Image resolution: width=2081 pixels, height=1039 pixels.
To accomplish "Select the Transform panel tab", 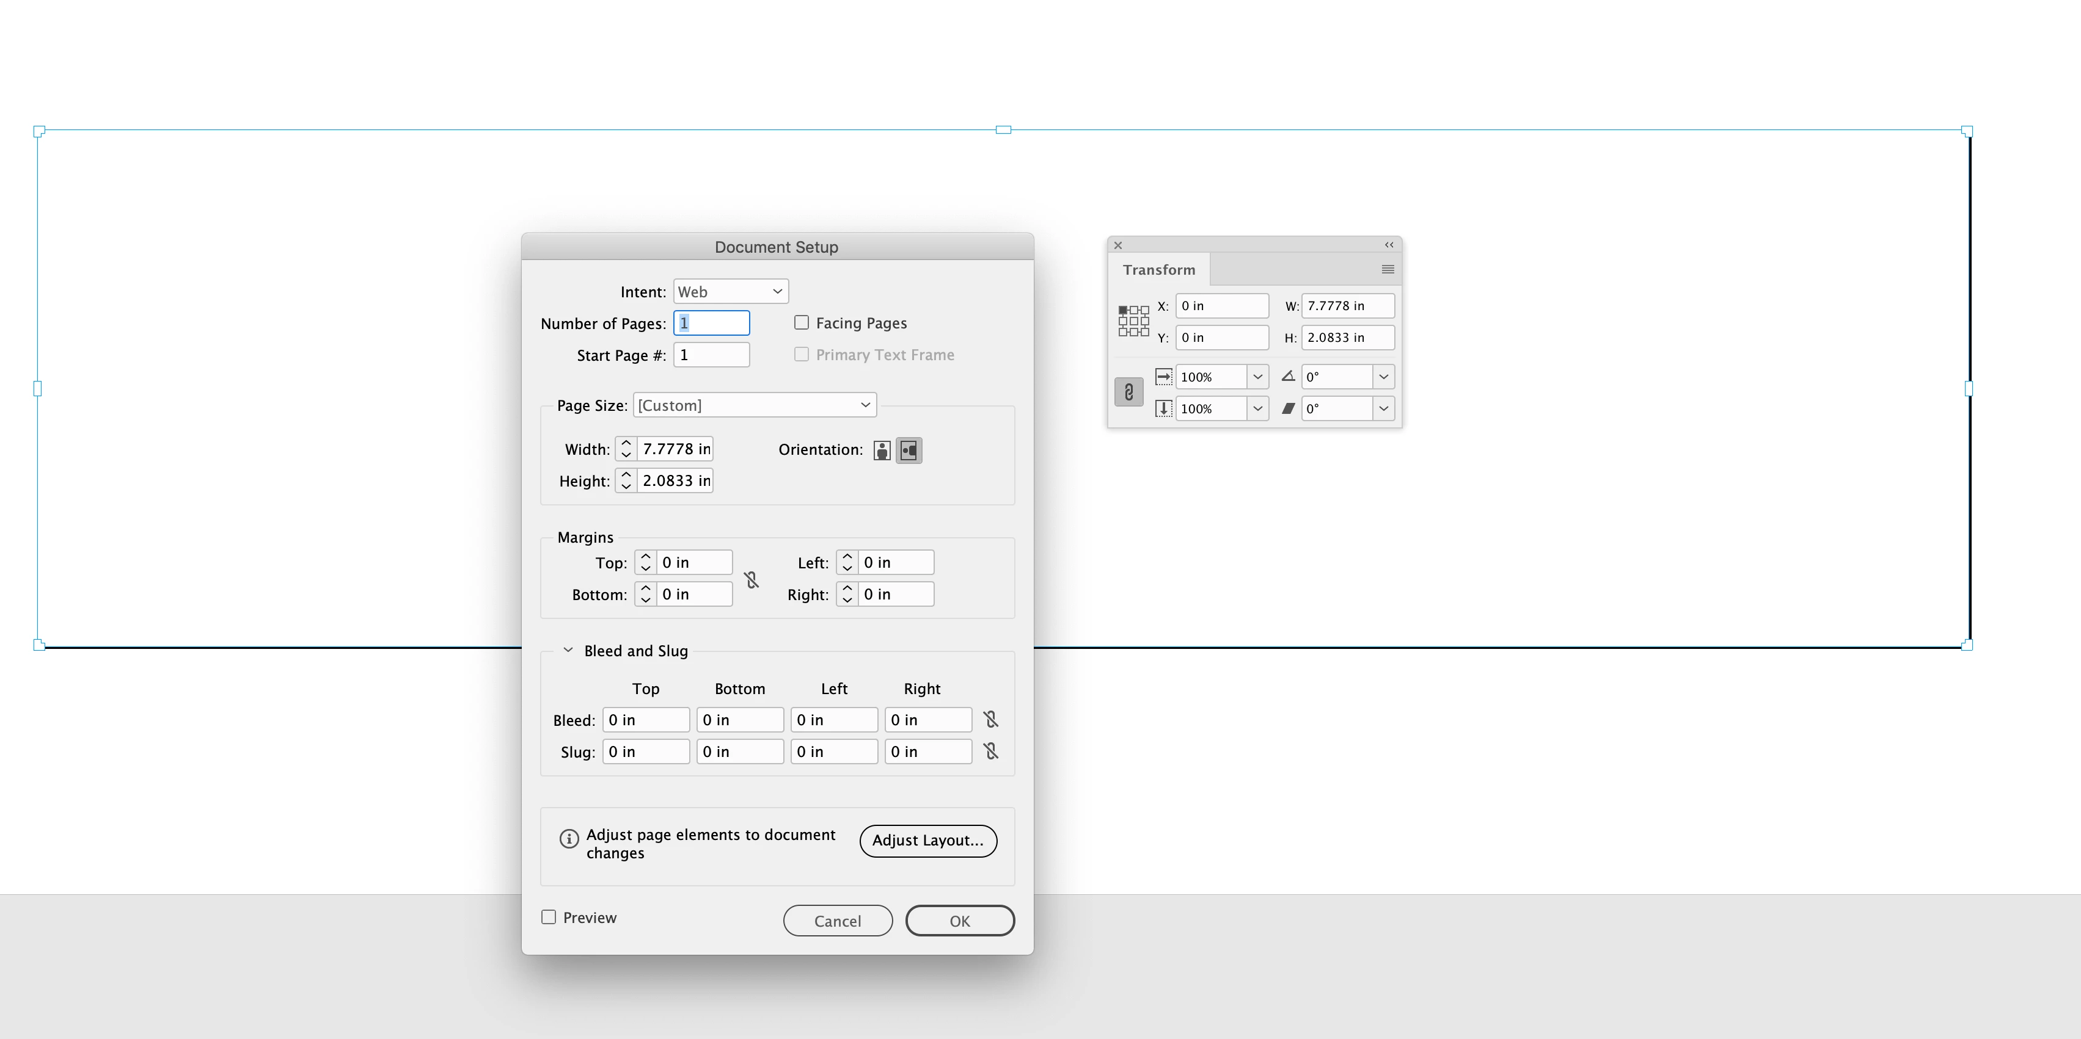I will click(1158, 270).
